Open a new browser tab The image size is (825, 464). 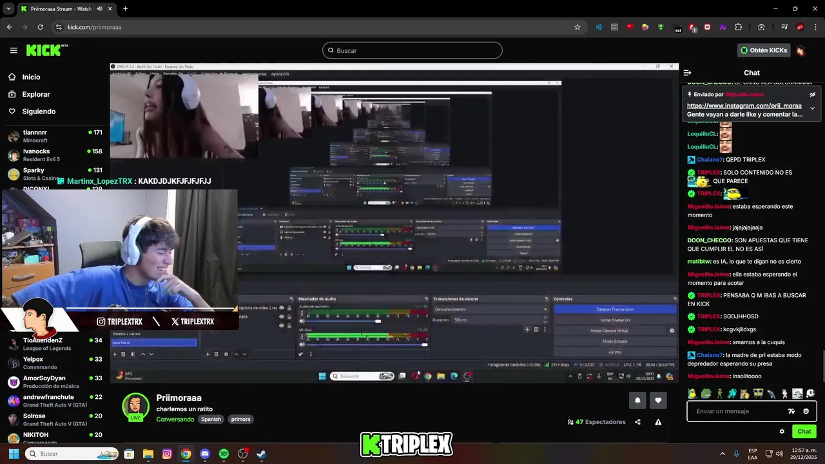point(125,9)
